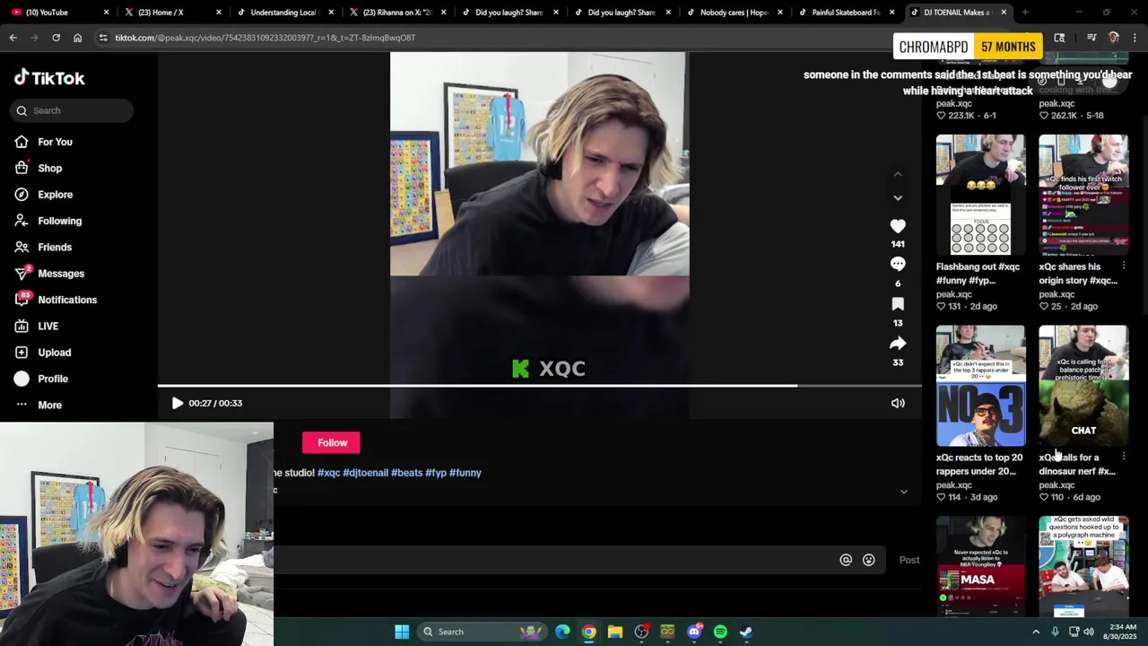This screenshot has width=1148, height=646.
Task: Open Messages in the sidebar
Action: pos(49,274)
